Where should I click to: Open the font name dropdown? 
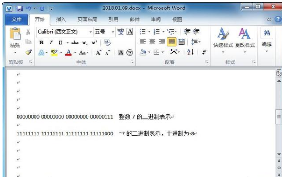click(x=91, y=32)
